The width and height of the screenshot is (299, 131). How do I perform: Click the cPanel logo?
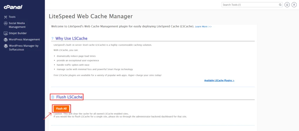[x=13, y=7]
